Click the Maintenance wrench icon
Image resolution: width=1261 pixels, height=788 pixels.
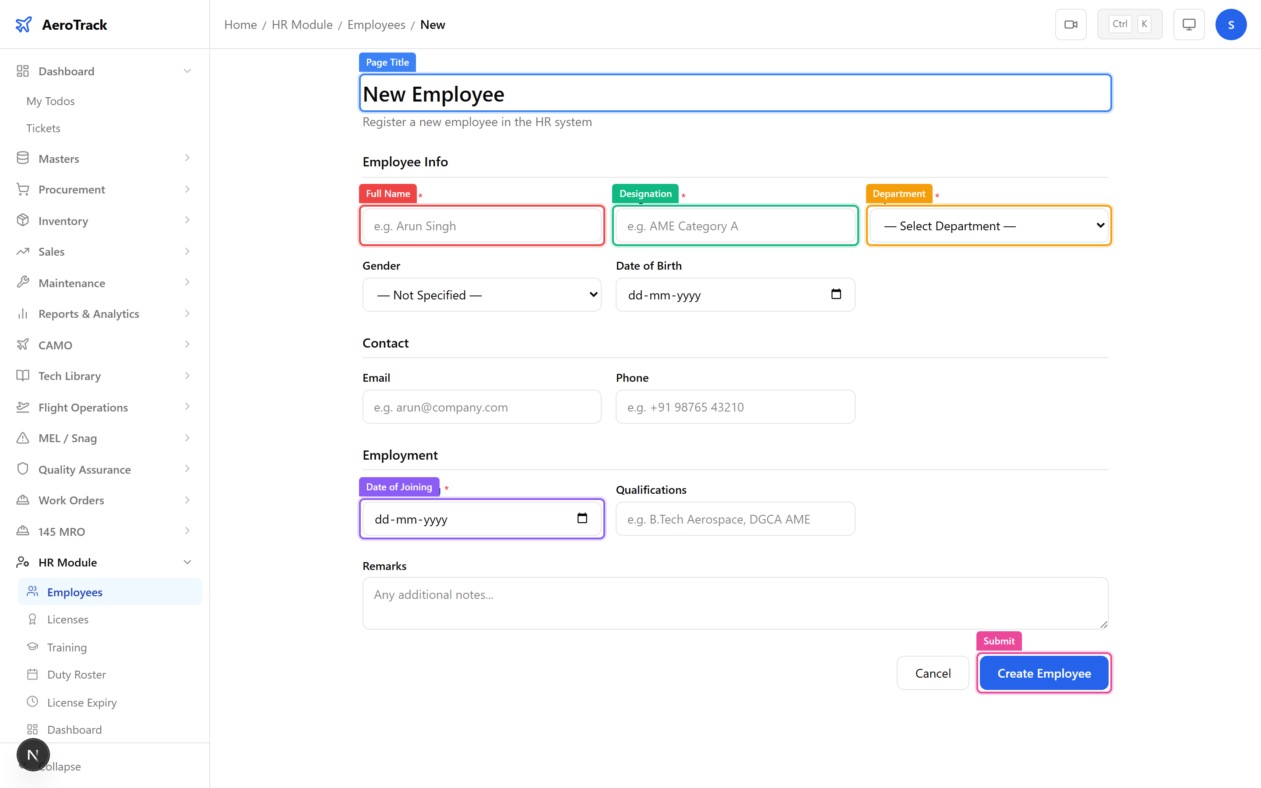coord(22,282)
